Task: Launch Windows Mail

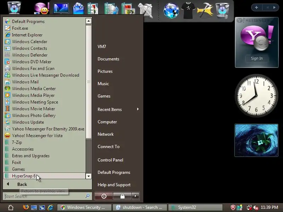Action: point(44,82)
